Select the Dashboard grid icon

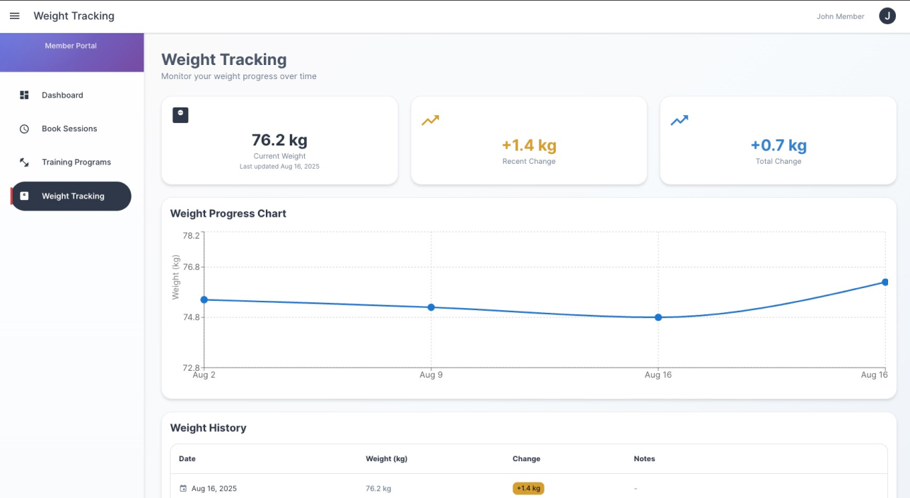pos(24,95)
